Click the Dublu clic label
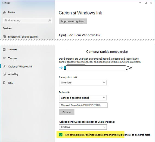Screen dimensions: 155x142 point(64,92)
